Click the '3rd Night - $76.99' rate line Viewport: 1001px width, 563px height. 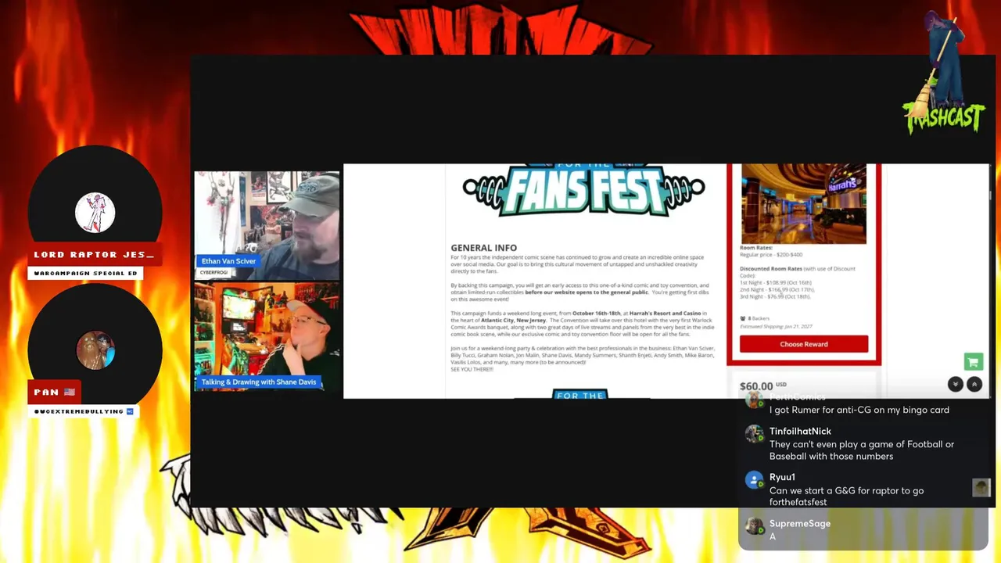tap(775, 296)
